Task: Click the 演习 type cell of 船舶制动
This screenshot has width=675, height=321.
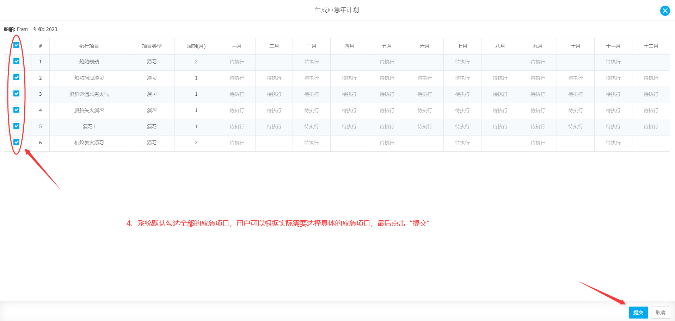Action: click(x=152, y=62)
